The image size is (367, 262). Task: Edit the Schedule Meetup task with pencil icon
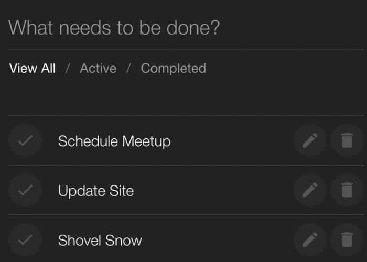point(310,140)
